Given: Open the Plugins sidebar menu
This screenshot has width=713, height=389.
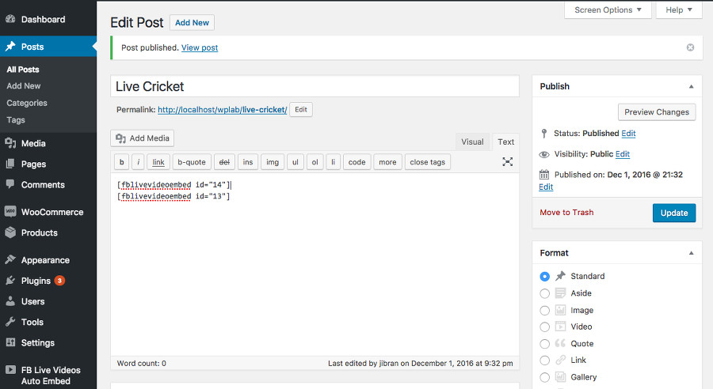Looking at the screenshot, I should tap(36, 281).
